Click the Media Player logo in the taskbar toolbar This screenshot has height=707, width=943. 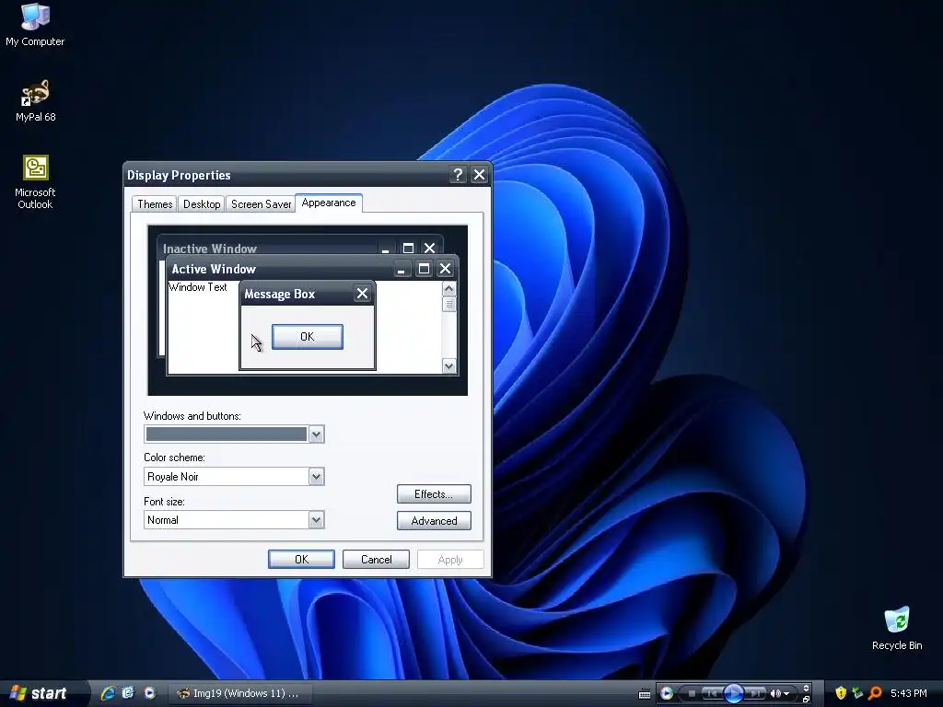(x=667, y=693)
